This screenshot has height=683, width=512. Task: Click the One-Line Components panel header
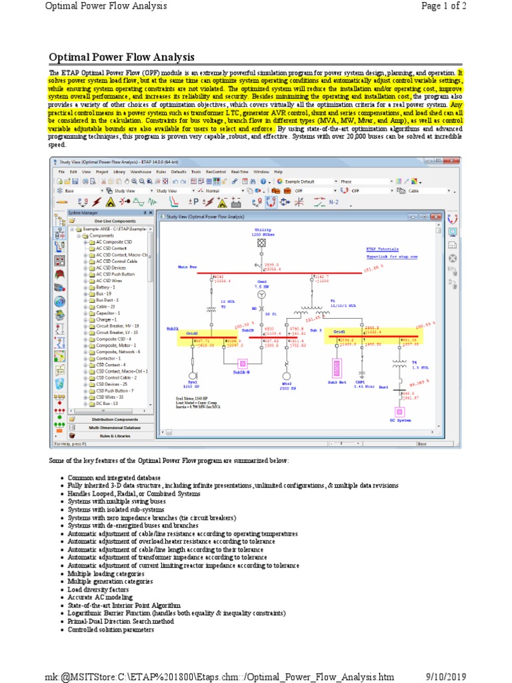(x=111, y=221)
